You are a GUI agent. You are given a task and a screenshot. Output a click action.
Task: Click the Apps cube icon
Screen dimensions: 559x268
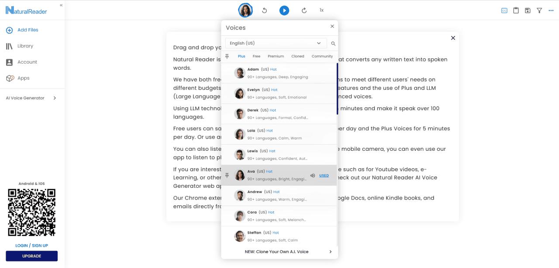[x=10, y=78]
